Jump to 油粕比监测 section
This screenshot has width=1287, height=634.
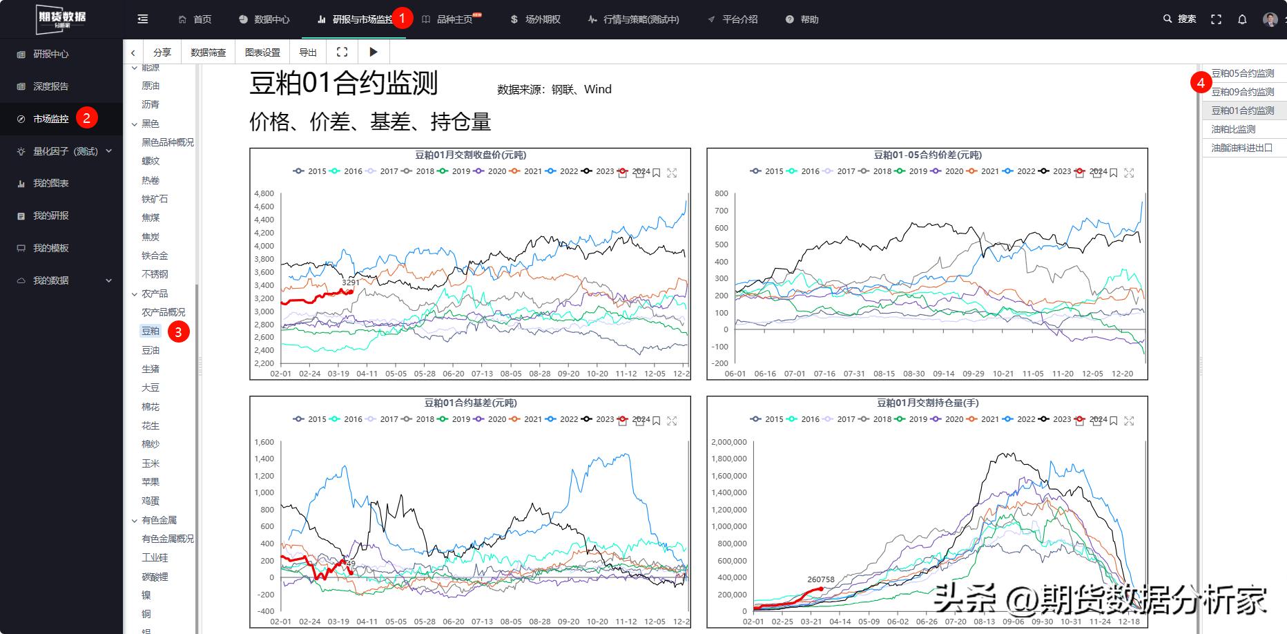pyautogui.click(x=1233, y=129)
